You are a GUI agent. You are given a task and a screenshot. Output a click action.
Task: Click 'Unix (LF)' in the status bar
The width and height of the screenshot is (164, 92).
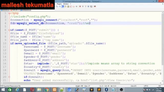tap(134, 86)
